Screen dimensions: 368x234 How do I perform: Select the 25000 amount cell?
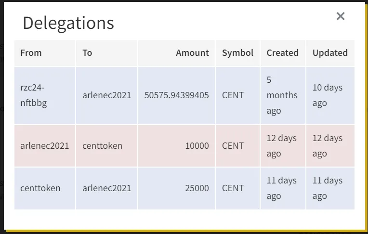[x=176, y=188]
